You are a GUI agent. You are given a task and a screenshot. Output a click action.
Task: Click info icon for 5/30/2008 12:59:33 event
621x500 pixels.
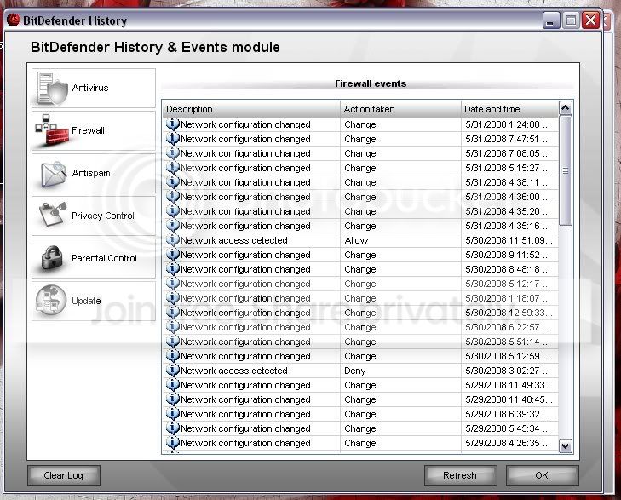(x=172, y=313)
